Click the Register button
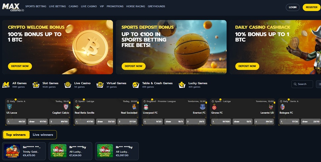The width and height of the screenshot is (321, 162). [x=311, y=7]
